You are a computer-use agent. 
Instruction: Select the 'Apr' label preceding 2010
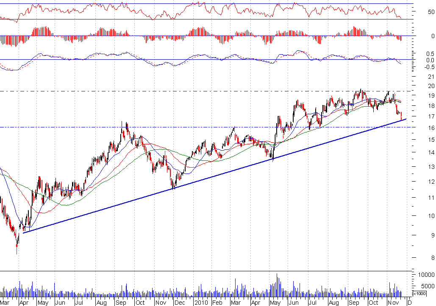[x=24, y=302]
